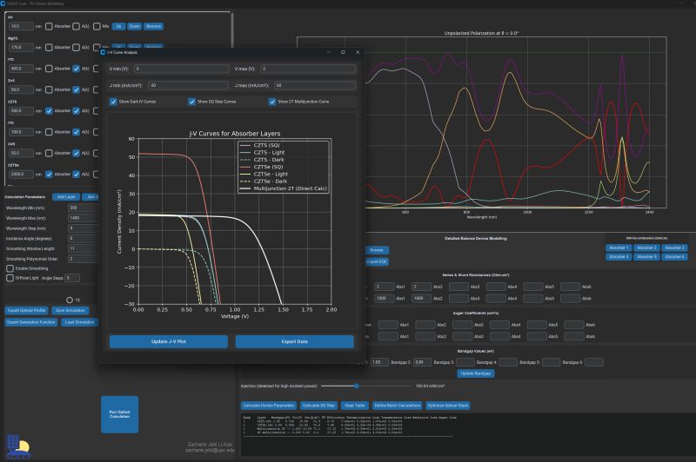Image resolution: width=696 pixels, height=462 pixels.
Task: Click the J-V Curve Analysis window icon
Action: click(x=103, y=52)
